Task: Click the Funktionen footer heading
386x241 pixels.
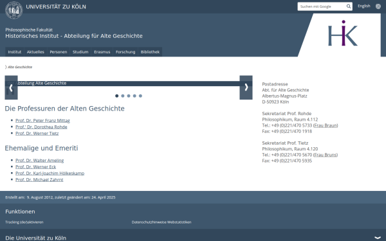Action: pos(20,211)
